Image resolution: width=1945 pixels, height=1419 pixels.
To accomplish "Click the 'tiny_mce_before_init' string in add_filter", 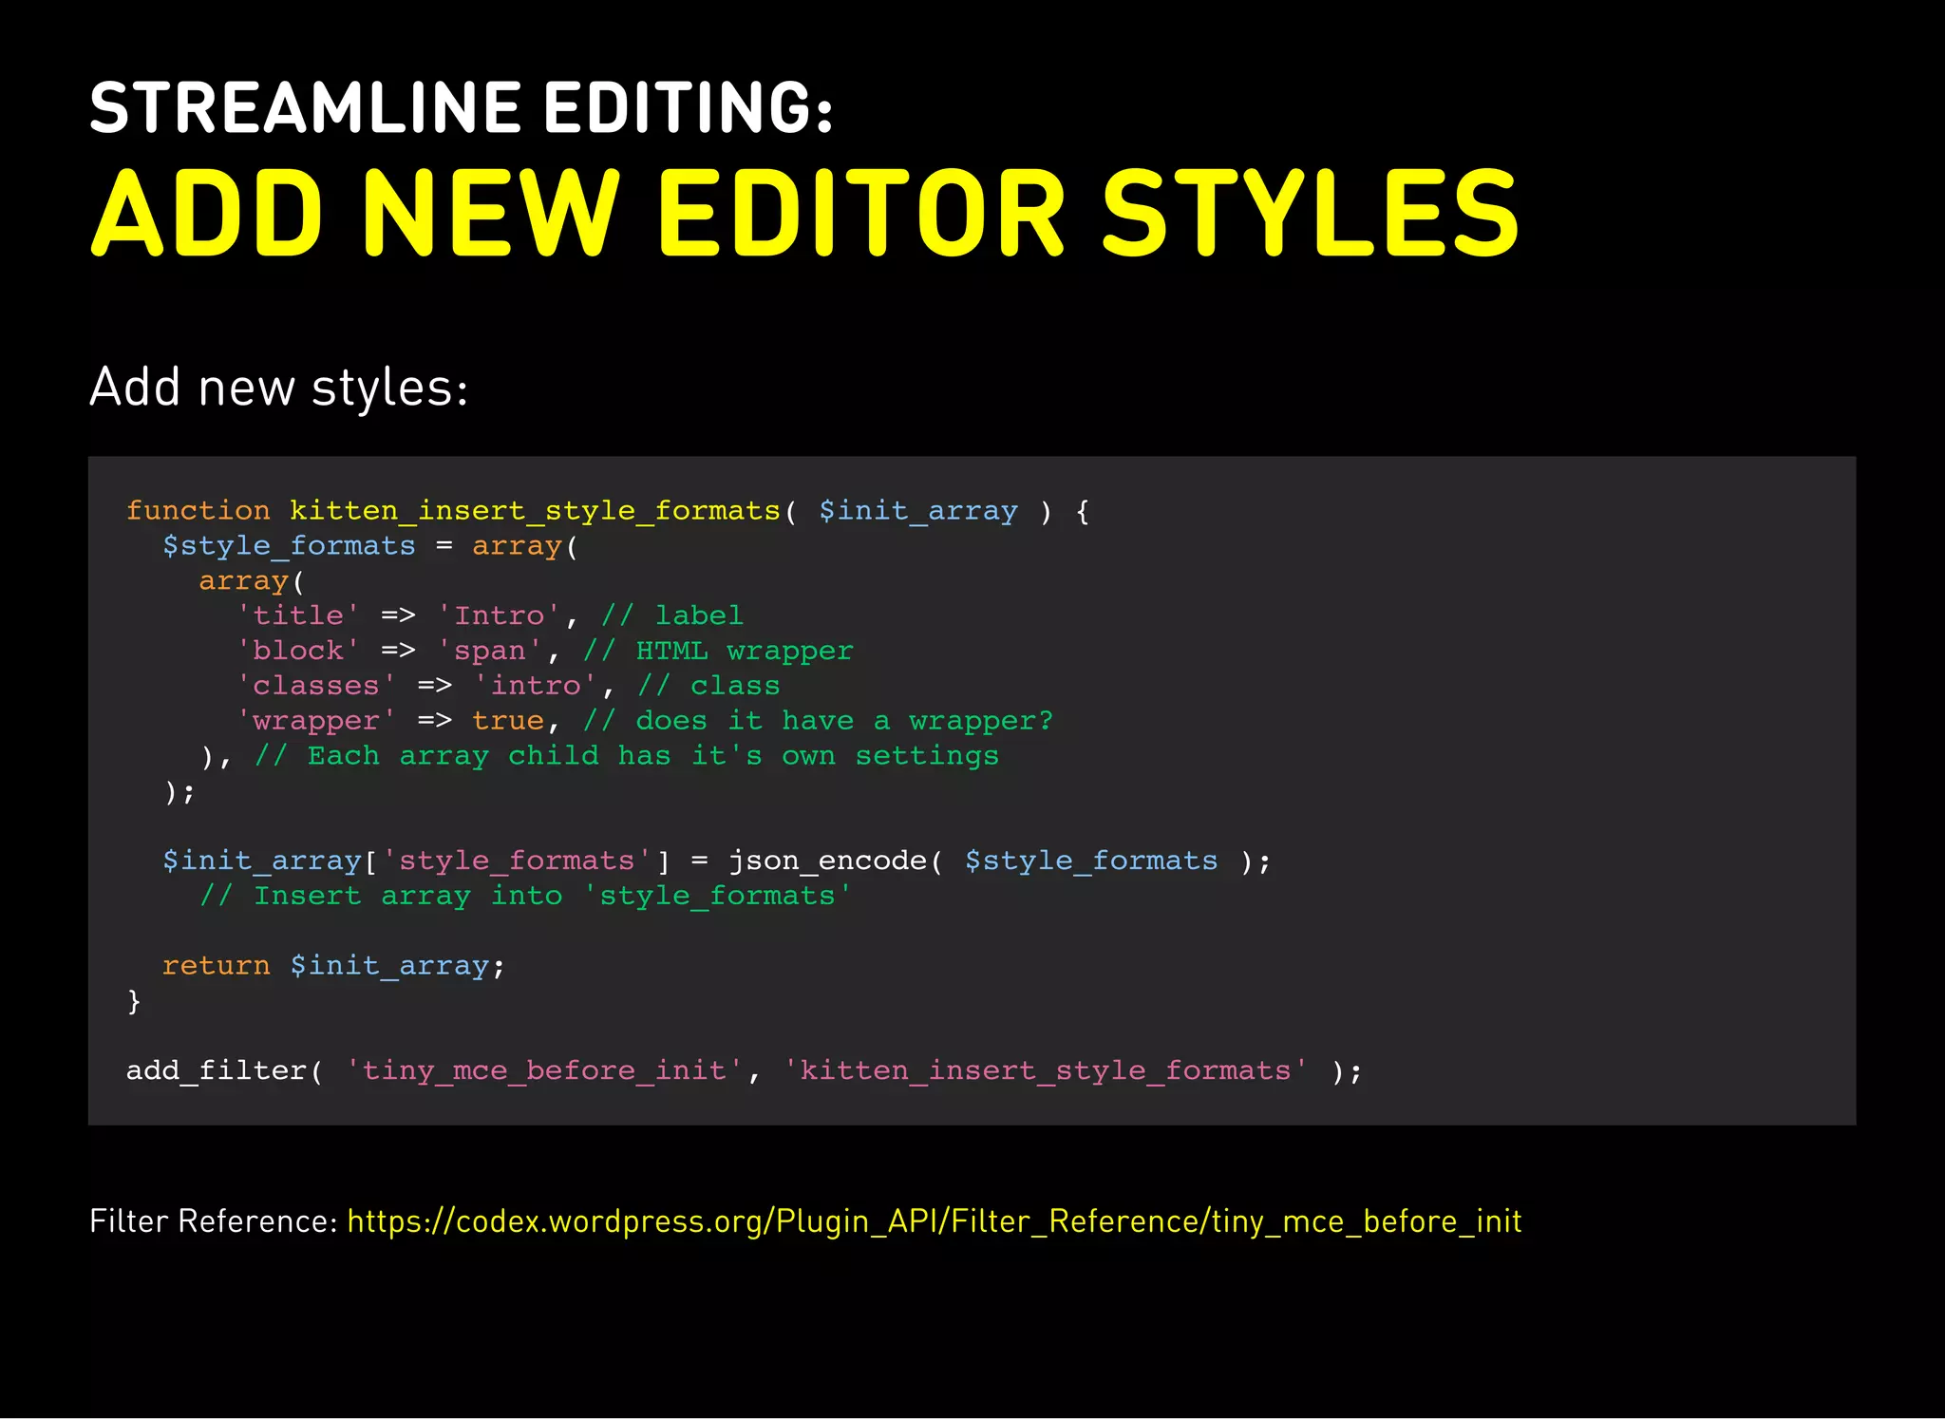I will pyautogui.click(x=543, y=1070).
